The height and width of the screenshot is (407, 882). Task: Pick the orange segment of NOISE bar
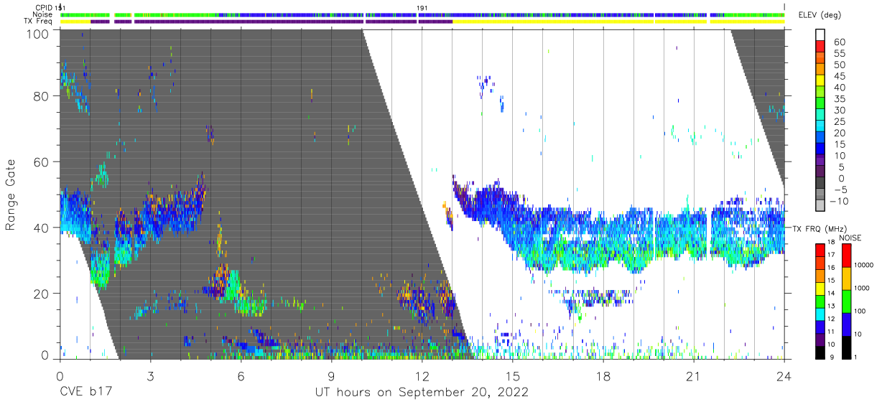click(x=845, y=279)
